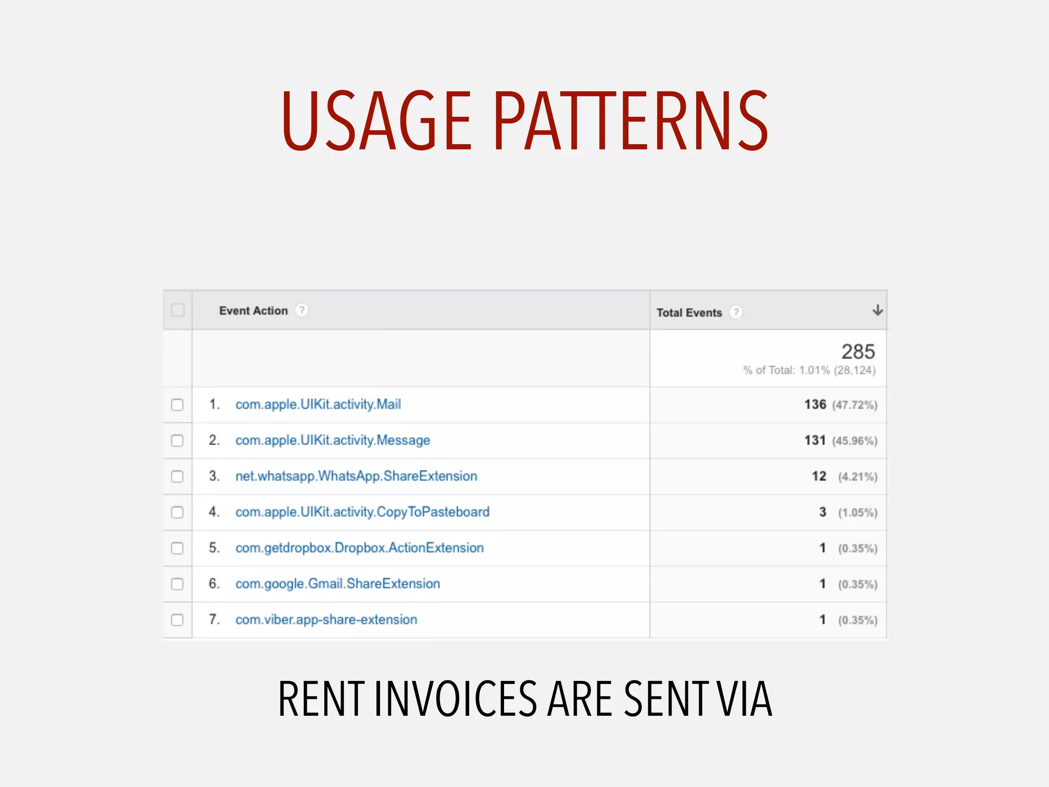
Task: Click the Gmail row's value 1 (0.35%)
Action: (x=848, y=584)
